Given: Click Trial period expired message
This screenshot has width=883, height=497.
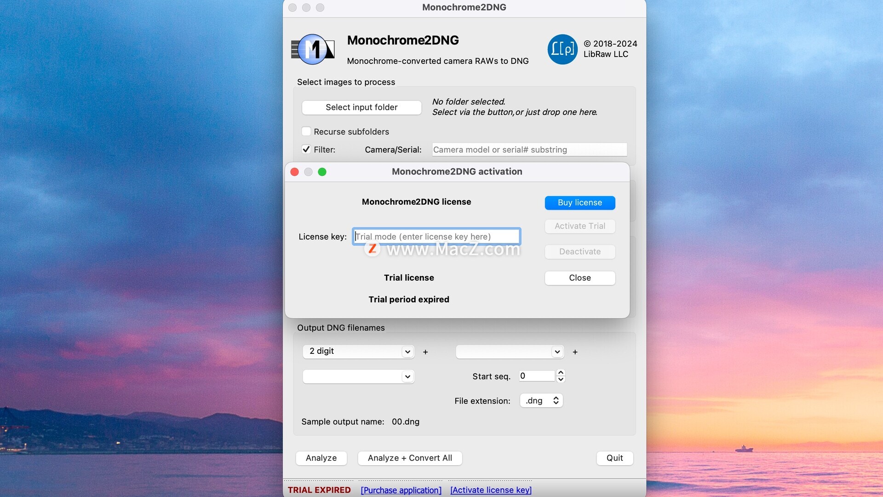Looking at the screenshot, I should tap(409, 300).
